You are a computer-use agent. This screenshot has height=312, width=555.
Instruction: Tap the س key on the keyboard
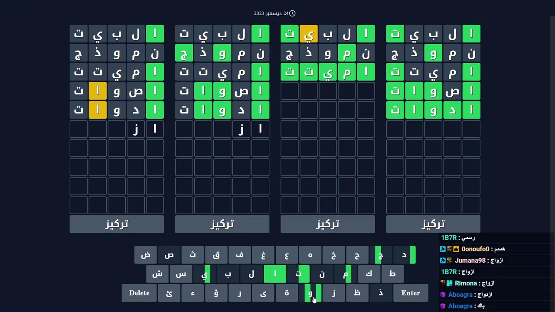tap(181, 274)
